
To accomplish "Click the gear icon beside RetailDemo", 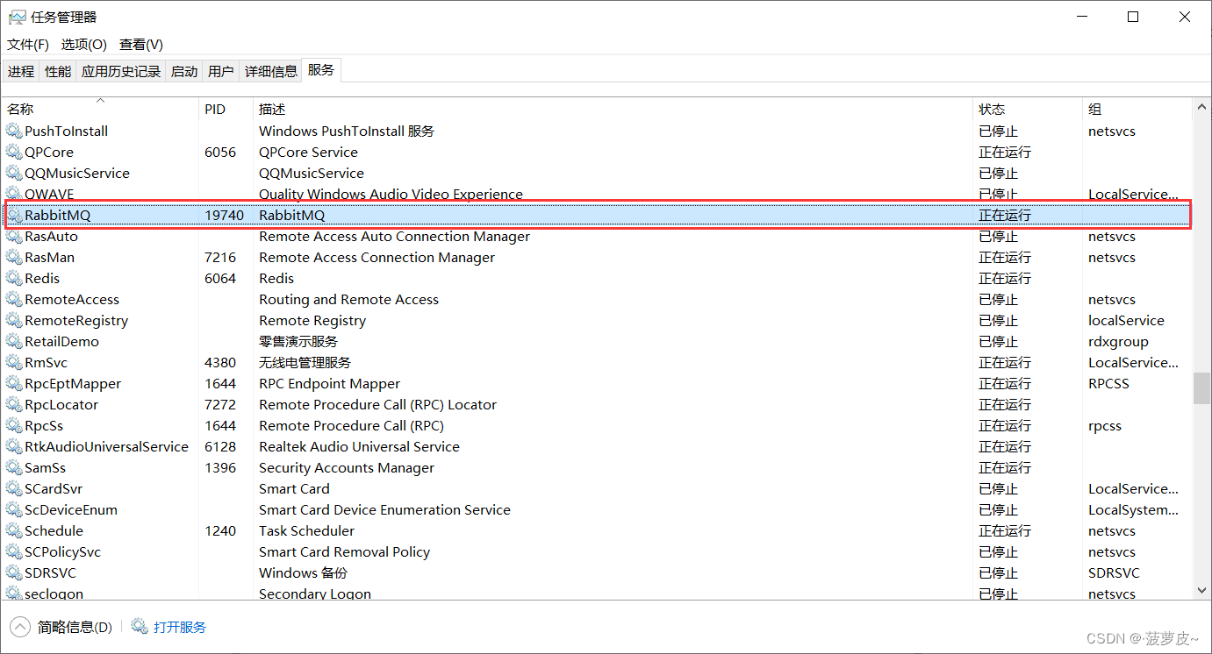I will pyautogui.click(x=14, y=342).
